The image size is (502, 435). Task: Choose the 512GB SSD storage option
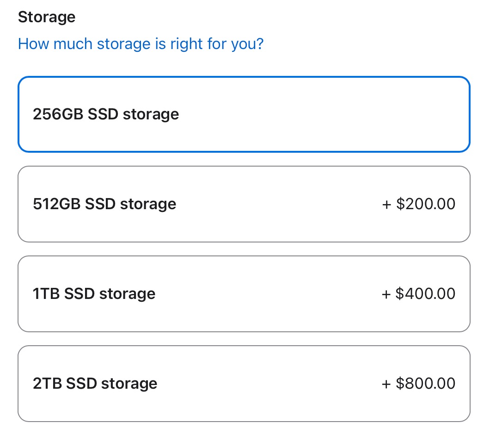(x=244, y=204)
